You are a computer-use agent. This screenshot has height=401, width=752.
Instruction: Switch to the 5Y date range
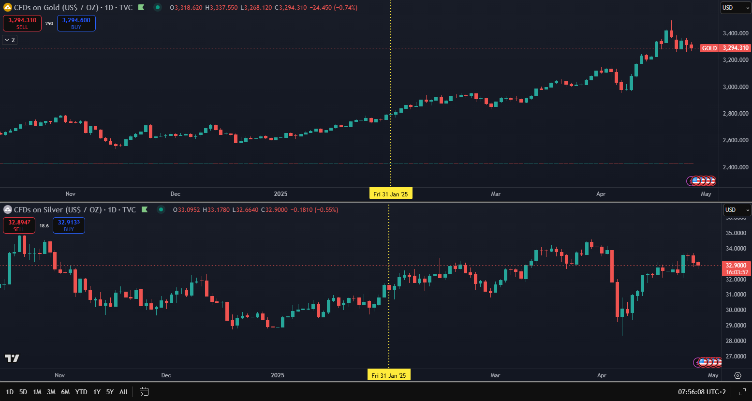[110, 392]
